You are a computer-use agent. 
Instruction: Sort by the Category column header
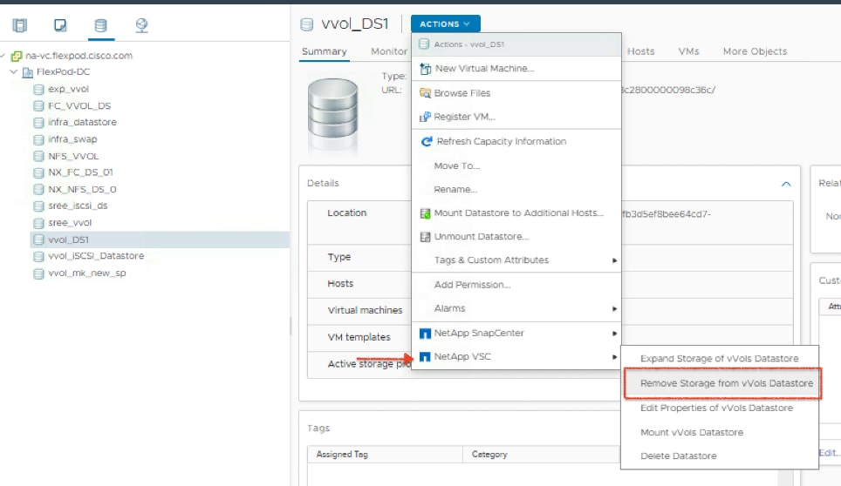click(541, 455)
